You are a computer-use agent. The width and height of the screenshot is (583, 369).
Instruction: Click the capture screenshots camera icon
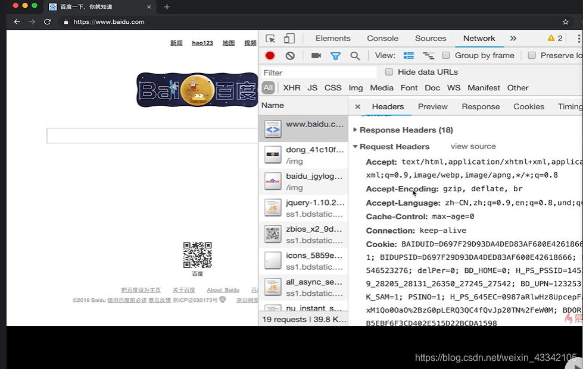(316, 56)
